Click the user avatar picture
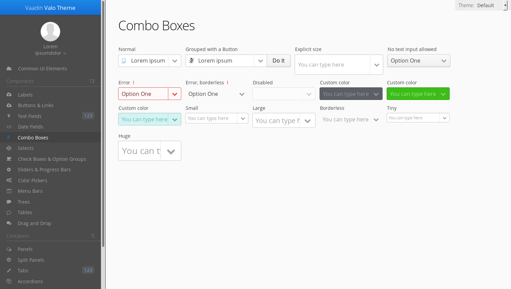The image size is (511, 289). tap(50, 32)
